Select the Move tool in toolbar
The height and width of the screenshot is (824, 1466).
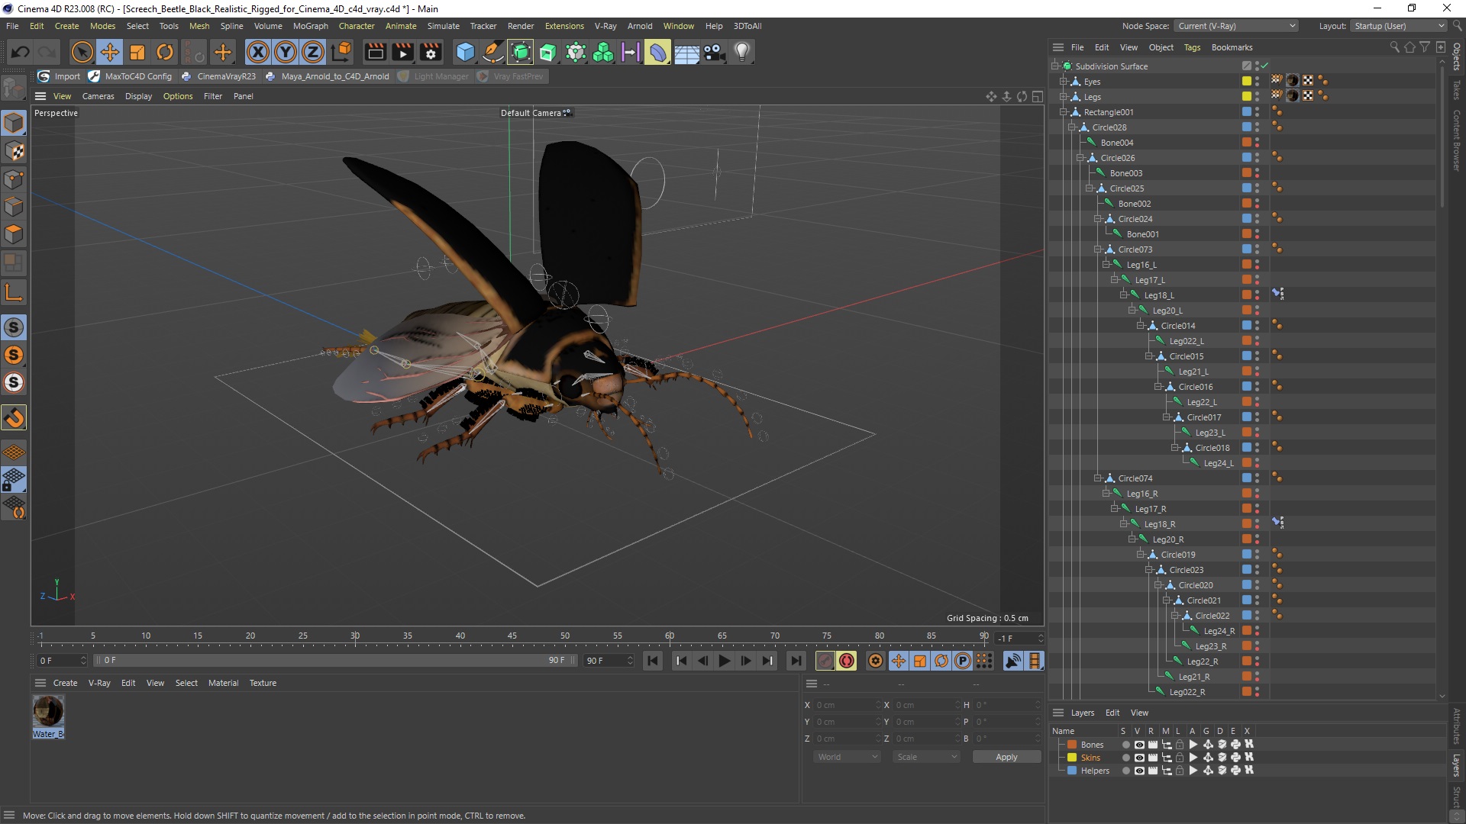[x=109, y=52]
